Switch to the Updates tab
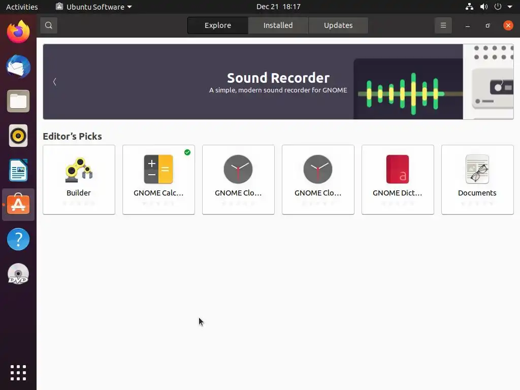The height and width of the screenshot is (390, 520). 338,25
